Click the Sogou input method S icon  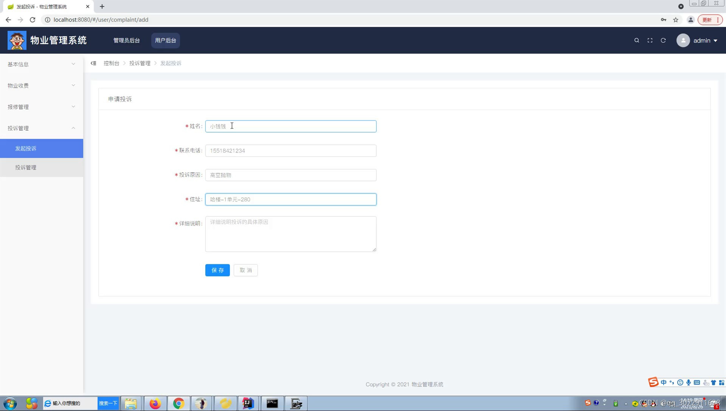point(653,382)
